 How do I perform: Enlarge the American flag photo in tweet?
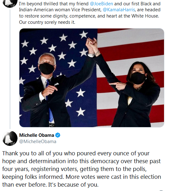92,78
